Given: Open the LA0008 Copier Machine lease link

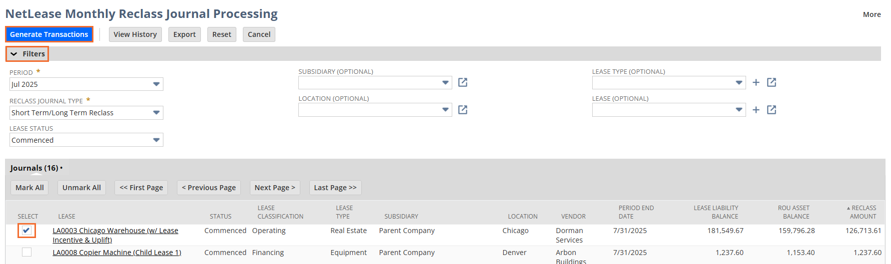Looking at the screenshot, I should [117, 253].
